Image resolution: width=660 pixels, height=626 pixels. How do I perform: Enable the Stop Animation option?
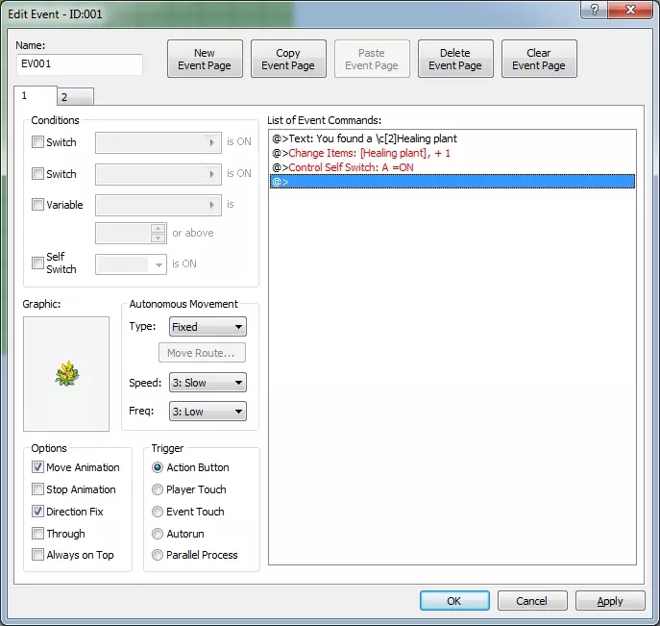point(37,489)
